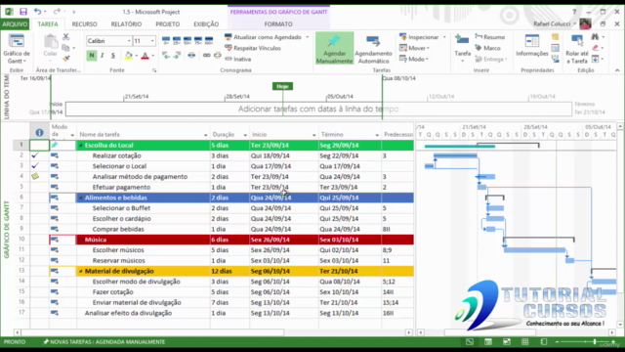Viewport: 625px width, 352px height.
Task: Click the Atualizar como Agendado icon
Action: pyautogui.click(x=228, y=37)
